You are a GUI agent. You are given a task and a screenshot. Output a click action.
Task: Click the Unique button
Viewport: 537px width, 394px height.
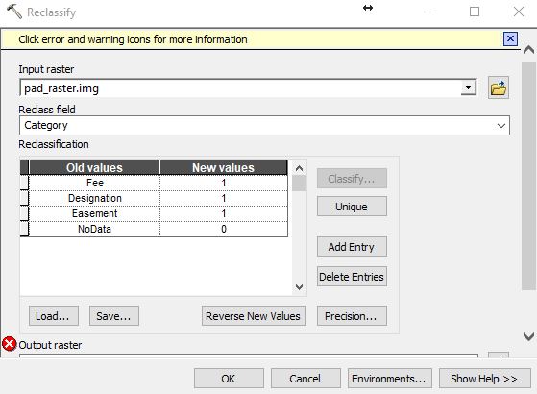(352, 207)
